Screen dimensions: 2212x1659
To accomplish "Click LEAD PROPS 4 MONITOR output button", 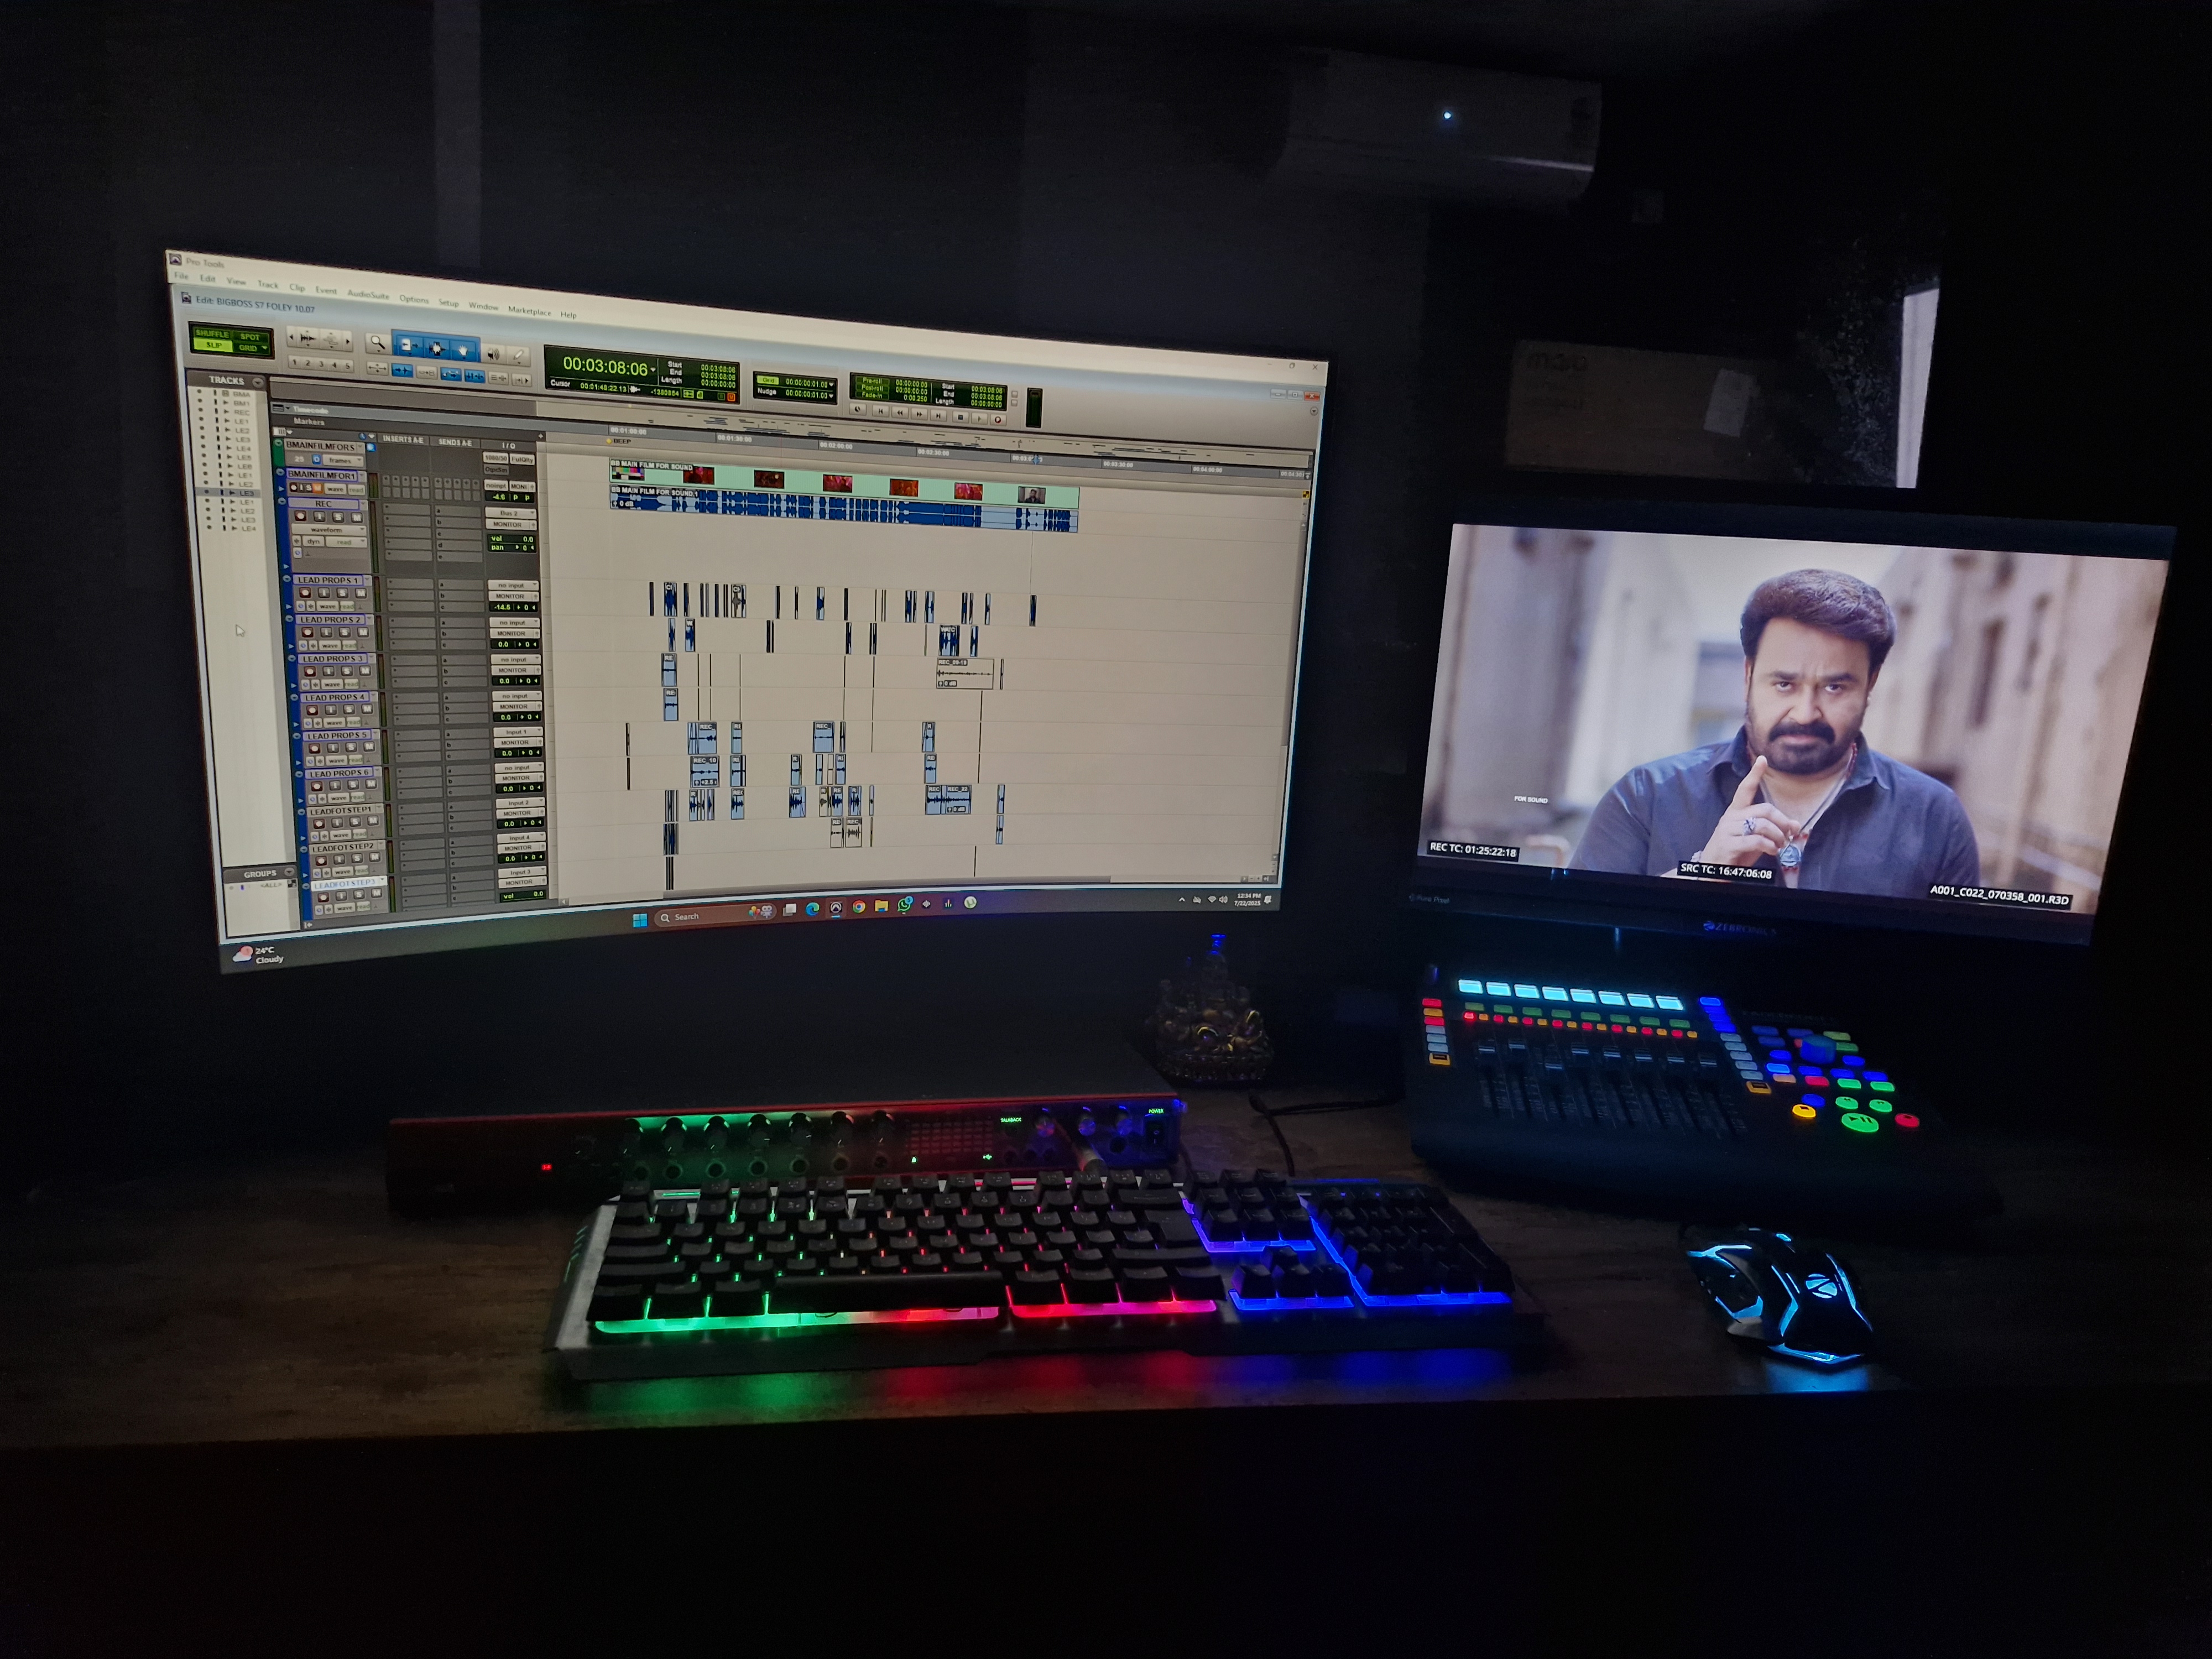I will [x=513, y=706].
